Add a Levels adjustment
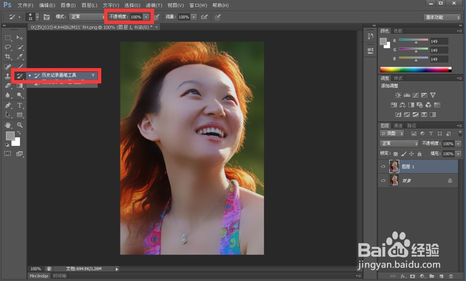 pos(406,95)
